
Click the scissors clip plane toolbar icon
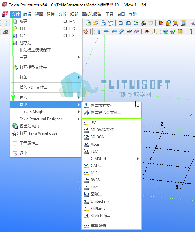click(143, 23)
